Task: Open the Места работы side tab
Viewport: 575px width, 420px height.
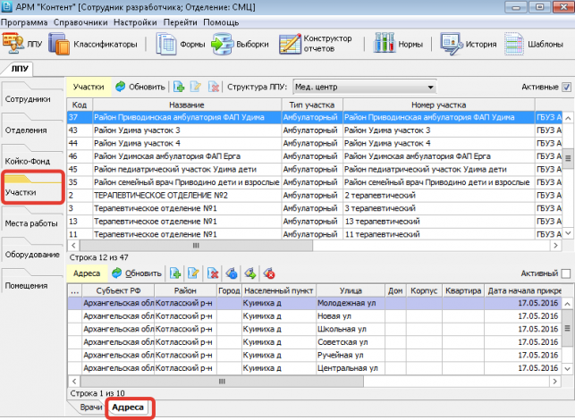Action: pos(31,219)
